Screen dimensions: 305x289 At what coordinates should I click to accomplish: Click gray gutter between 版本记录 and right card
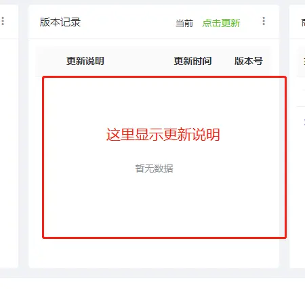click(x=284, y=136)
